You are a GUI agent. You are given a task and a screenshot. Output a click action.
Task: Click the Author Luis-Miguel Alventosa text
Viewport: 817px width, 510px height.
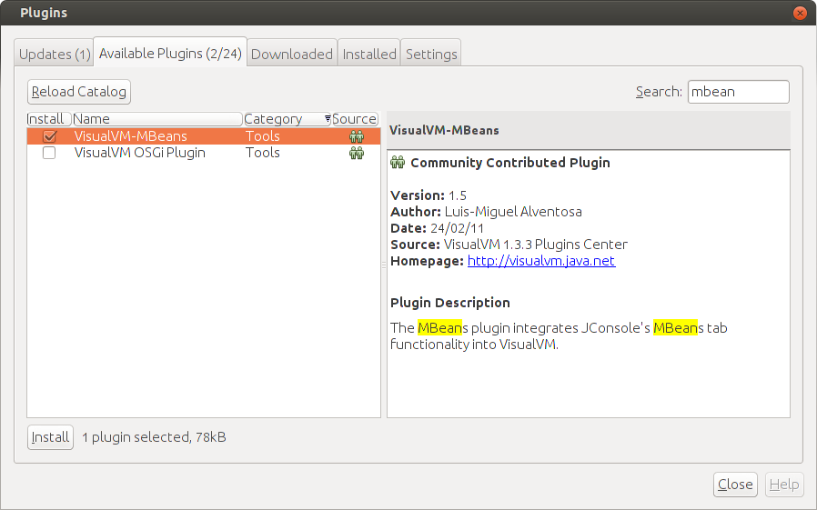[486, 212]
